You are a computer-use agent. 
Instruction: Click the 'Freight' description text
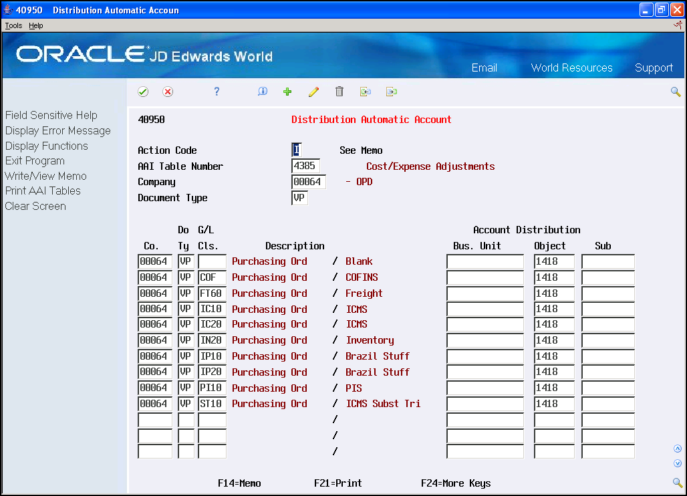[x=364, y=293]
